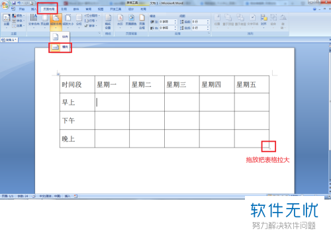Click the Rotate button in Arrange group
The width and height of the screenshot is (331, 239).
pos(283,21)
